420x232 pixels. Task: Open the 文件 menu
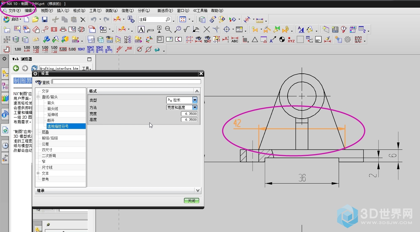coord(14,11)
